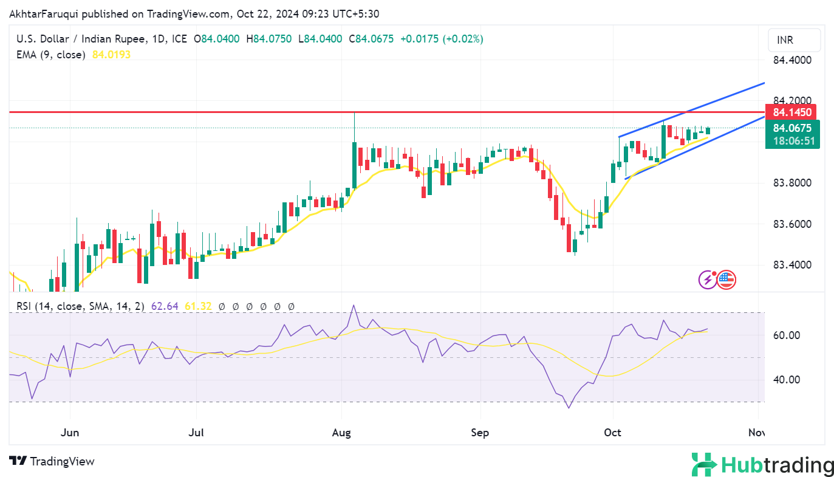Click the purple lightning event icon
The width and height of the screenshot is (834, 477).
[x=708, y=280]
